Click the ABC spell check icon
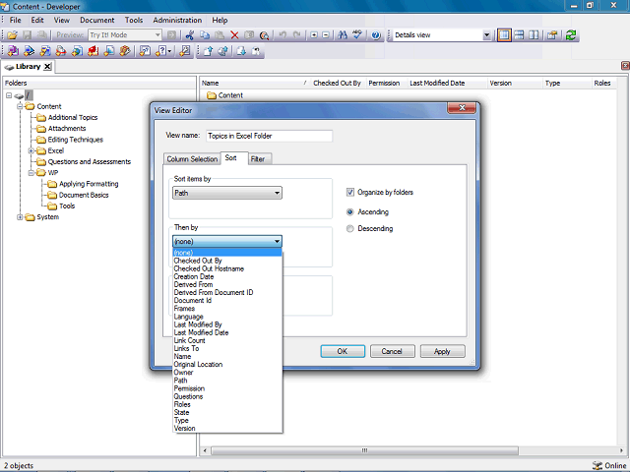This screenshot has height=472, width=630. point(357,35)
